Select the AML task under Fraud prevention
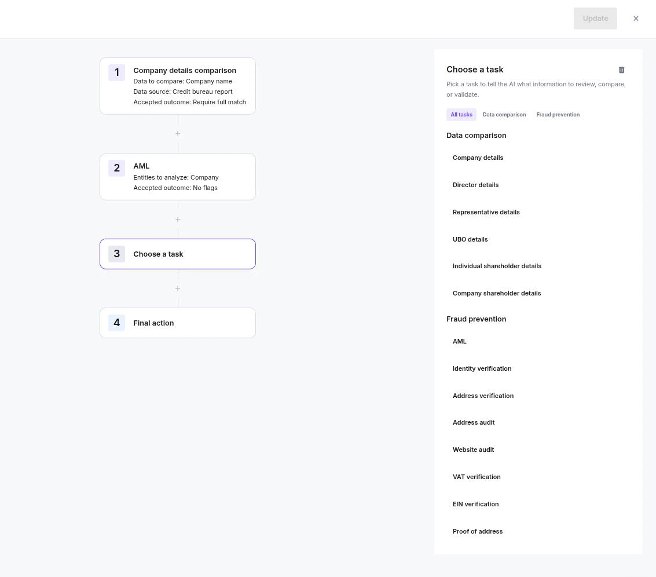Viewport: 656px width, 577px height. pos(459,341)
